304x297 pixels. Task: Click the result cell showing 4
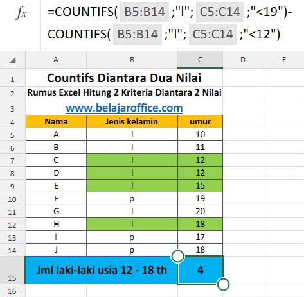pyautogui.click(x=200, y=270)
